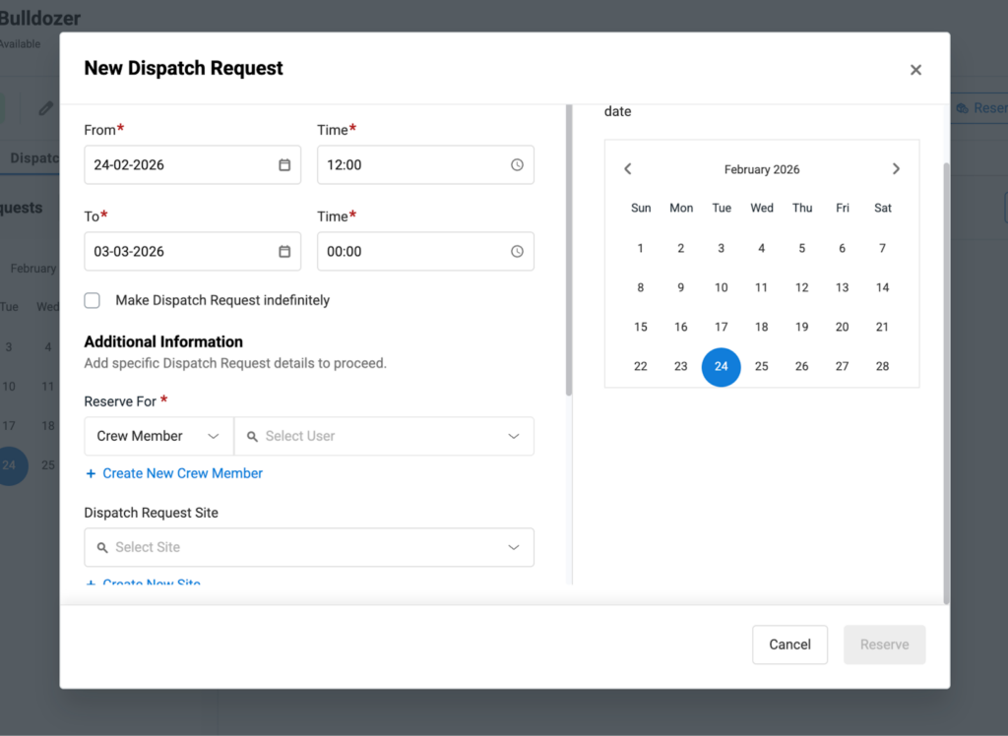Image resolution: width=1008 pixels, height=736 pixels.
Task: Pick February 15 in the calendar
Action: click(x=641, y=327)
